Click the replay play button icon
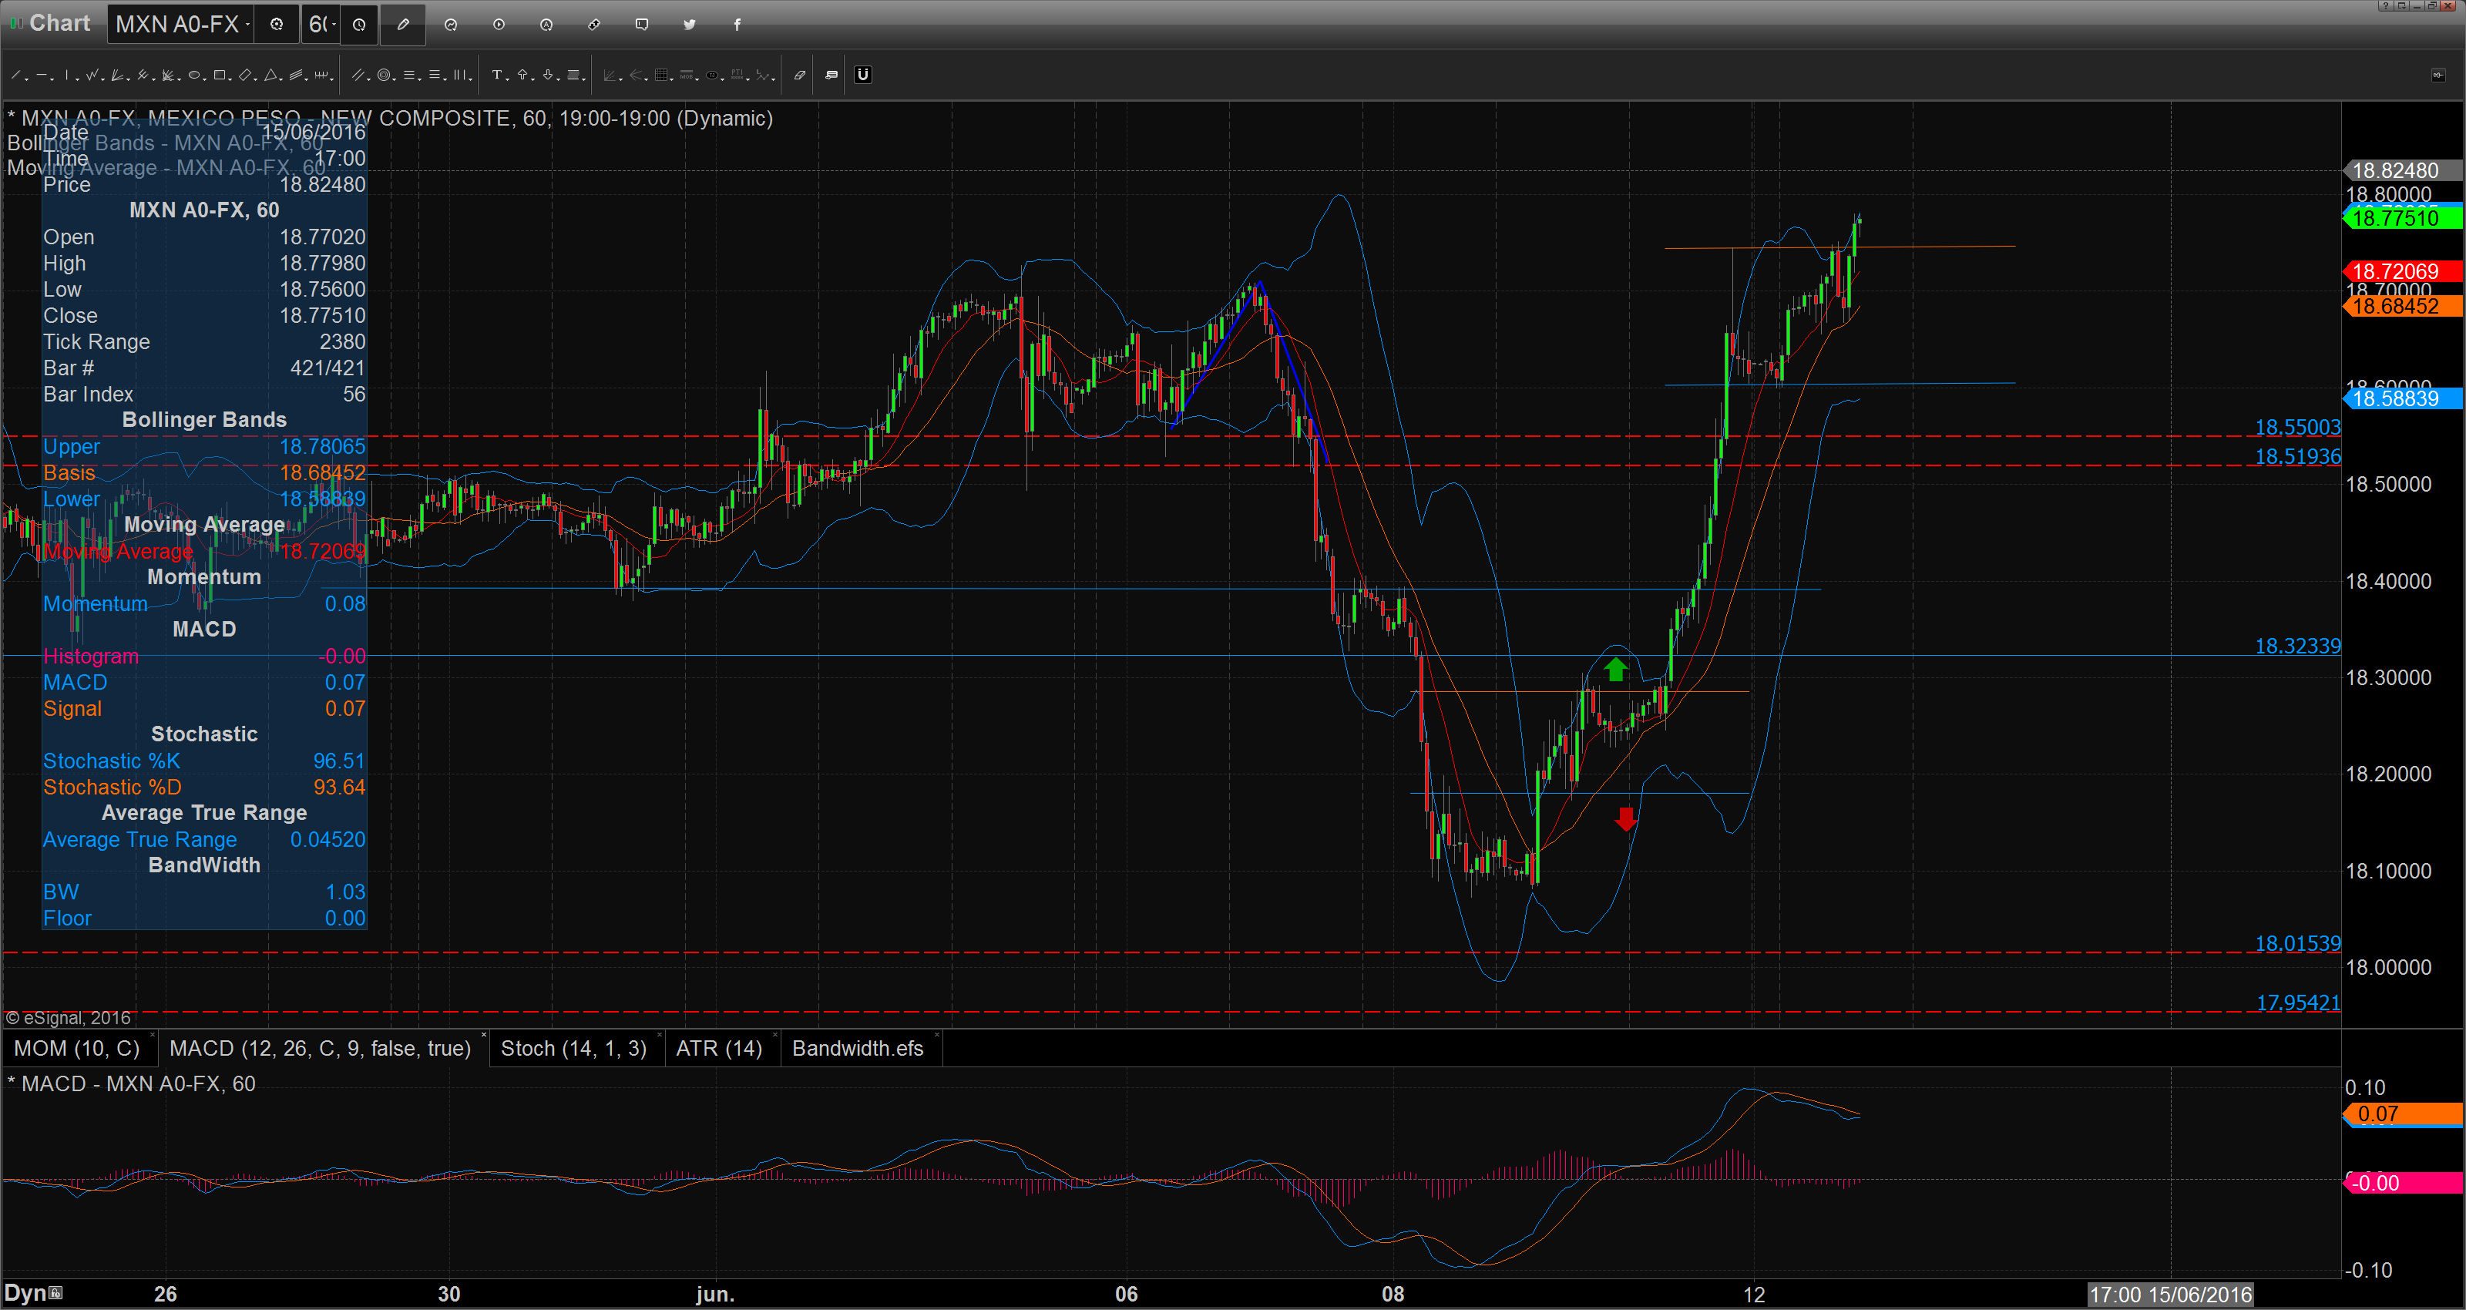The image size is (2466, 1310). click(499, 24)
